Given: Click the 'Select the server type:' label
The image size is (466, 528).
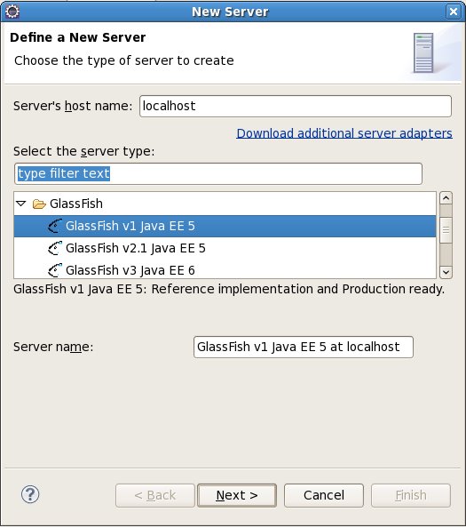Looking at the screenshot, I should pos(84,151).
